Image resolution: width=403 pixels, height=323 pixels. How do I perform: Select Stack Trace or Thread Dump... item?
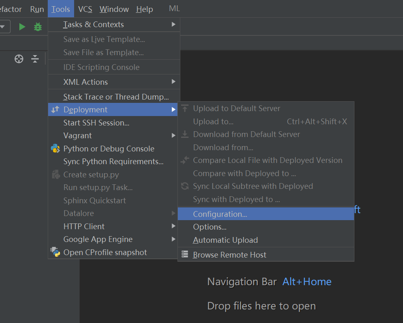pos(116,97)
